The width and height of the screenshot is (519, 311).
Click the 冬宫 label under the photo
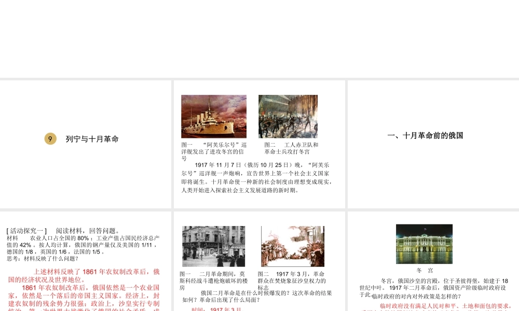[x=425, y=271]
